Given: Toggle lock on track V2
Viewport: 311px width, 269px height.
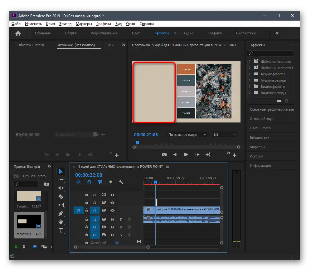Looking at the screenshot, I should click(87, 202).
